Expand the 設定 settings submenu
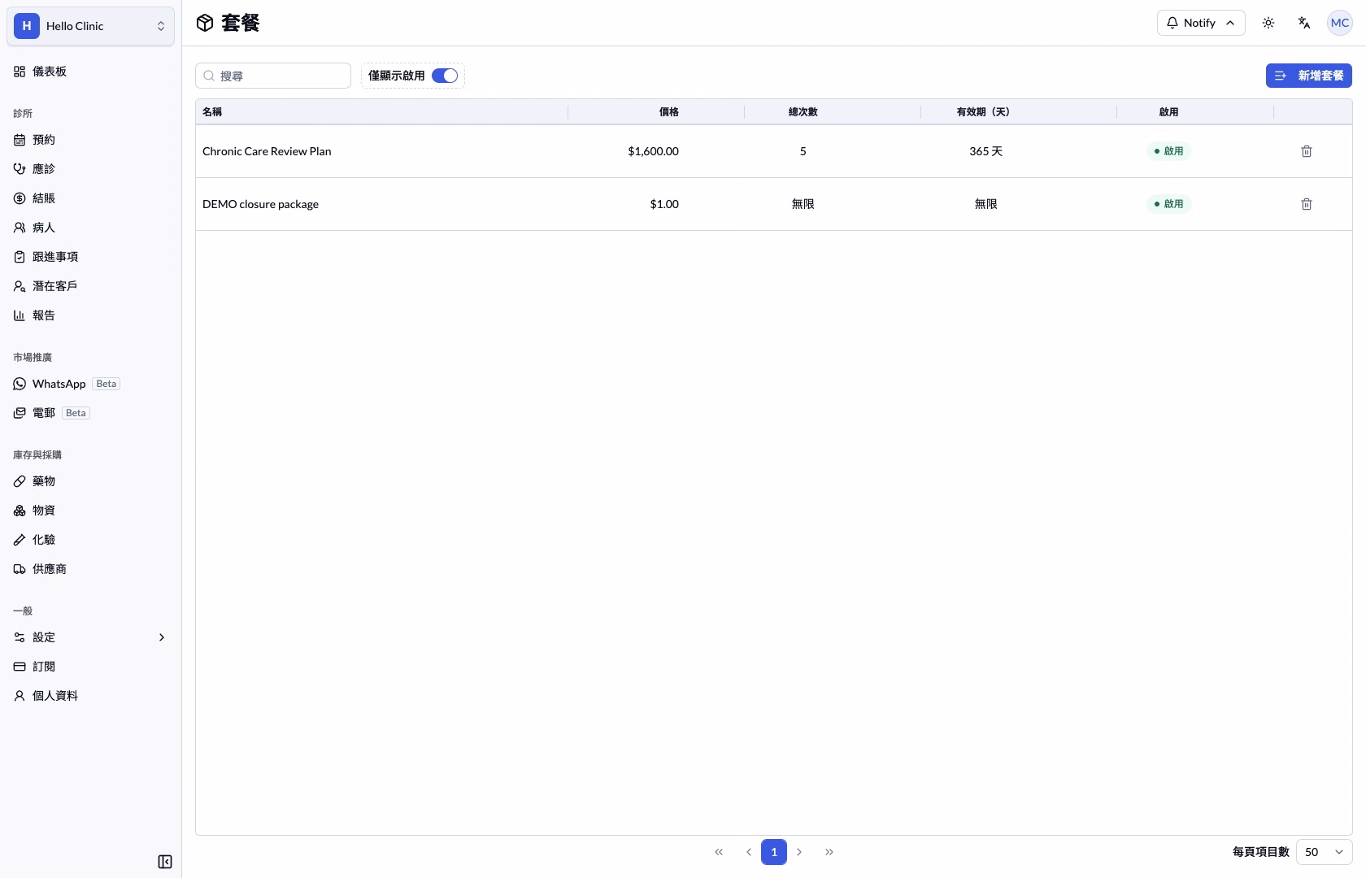Screen dimensions: 1366x878 point(90,637)
